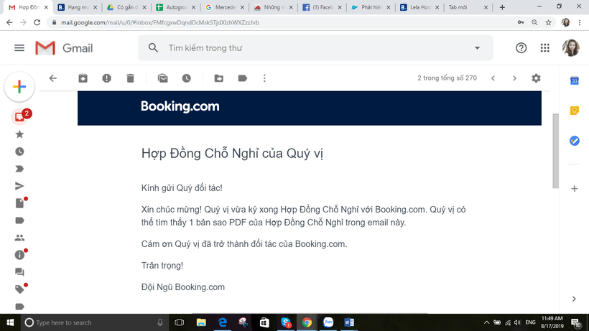Reload the current page
589x331 pixels.
tap(37, 22)
